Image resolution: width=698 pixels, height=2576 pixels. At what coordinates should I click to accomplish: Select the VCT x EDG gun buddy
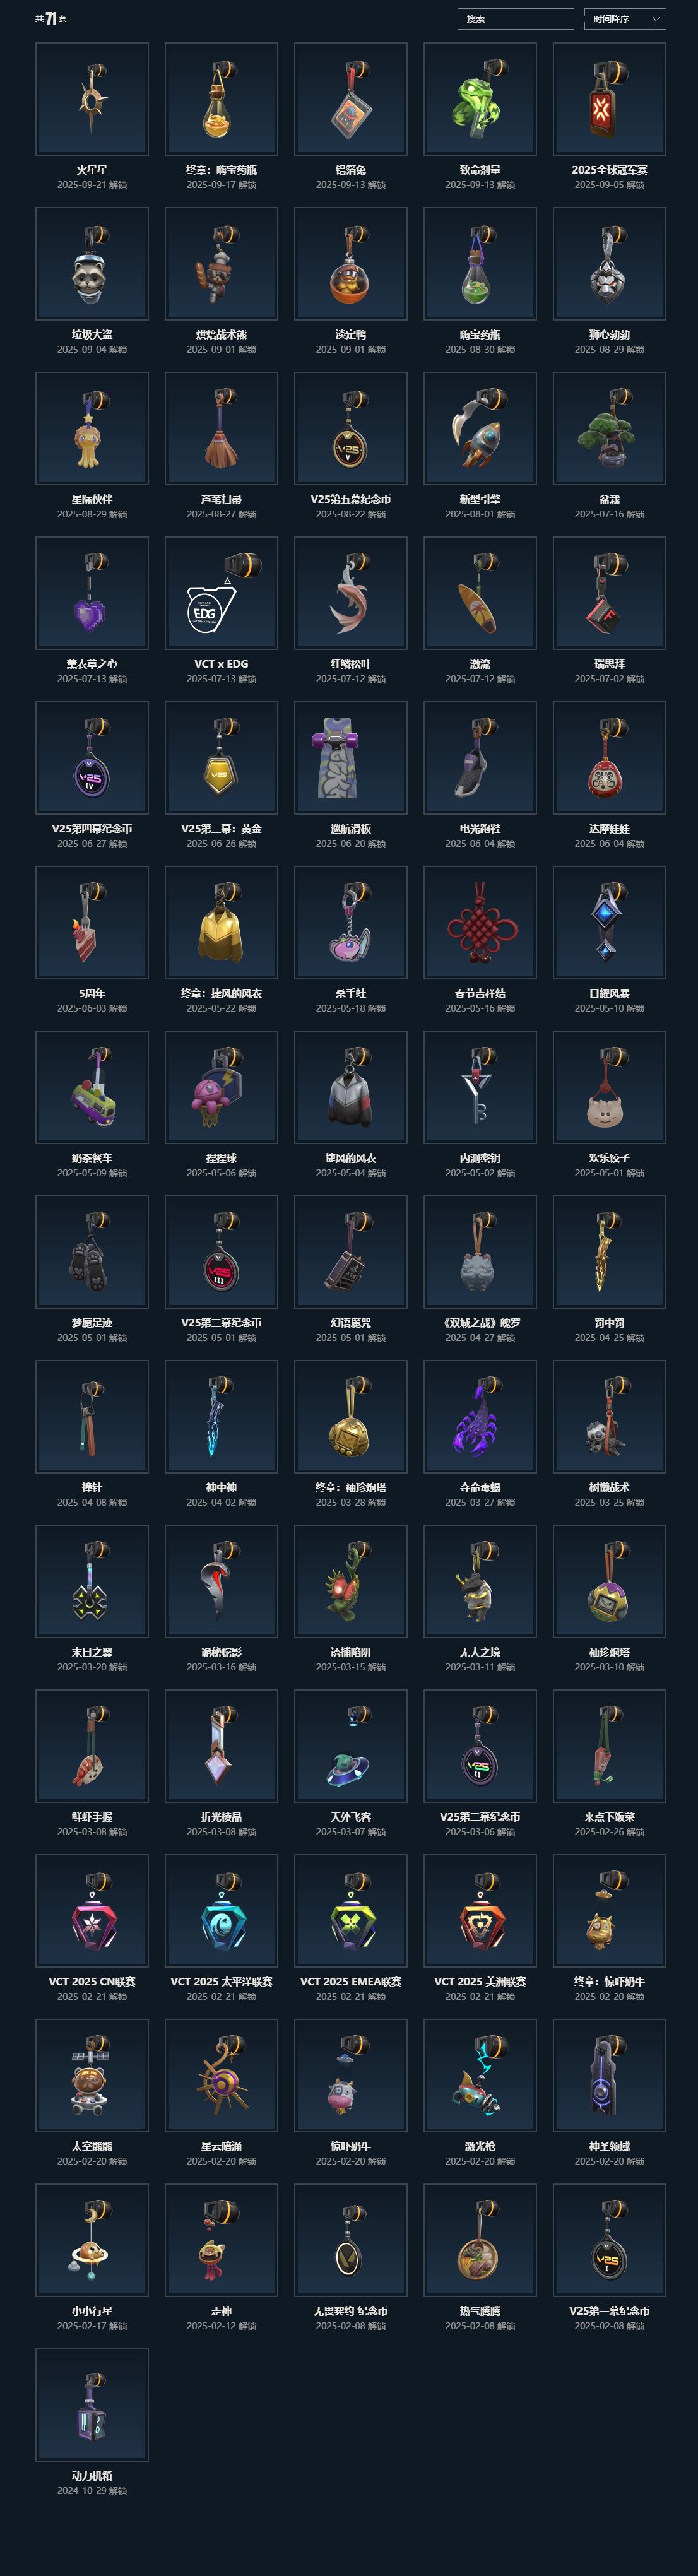coord(221,593)
